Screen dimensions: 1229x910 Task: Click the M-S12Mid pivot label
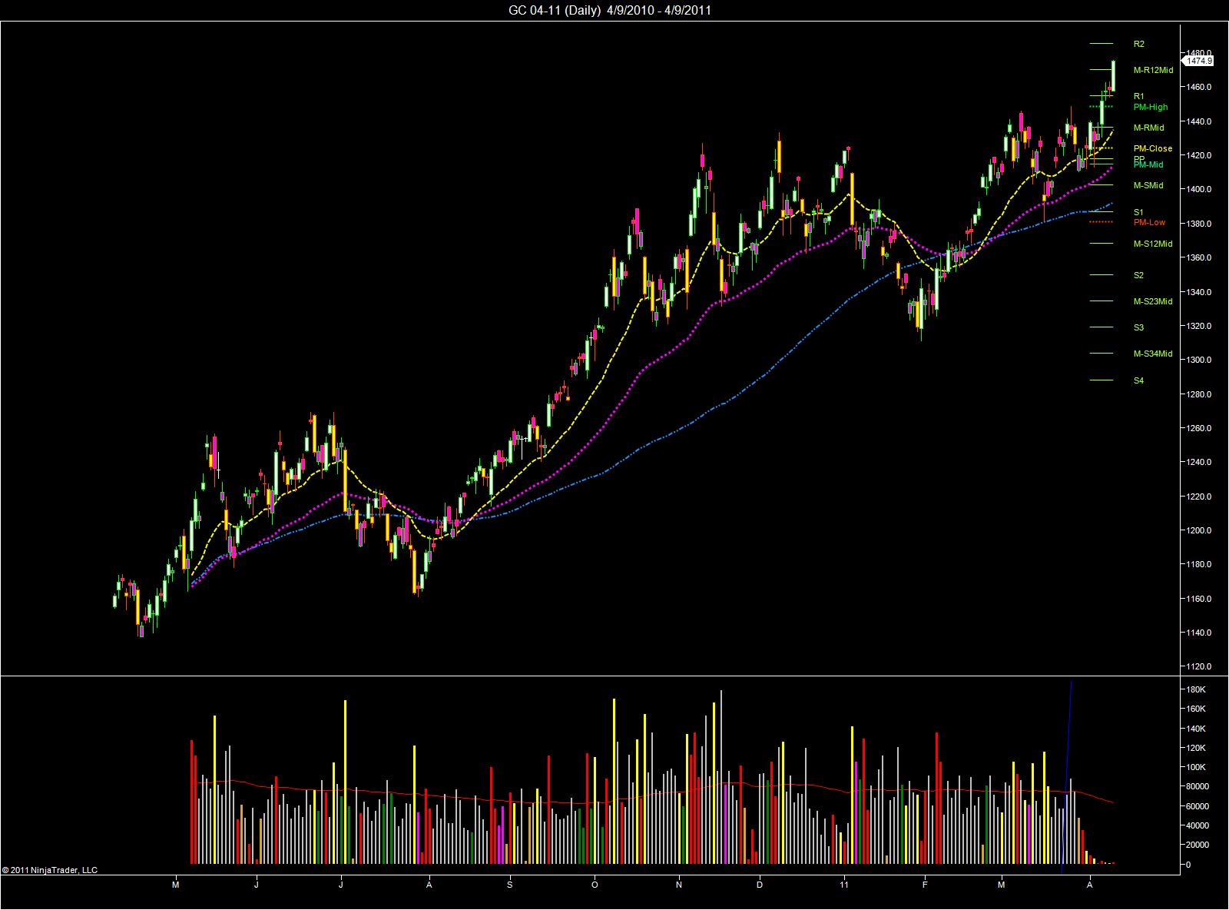[x=1153, y=244]
